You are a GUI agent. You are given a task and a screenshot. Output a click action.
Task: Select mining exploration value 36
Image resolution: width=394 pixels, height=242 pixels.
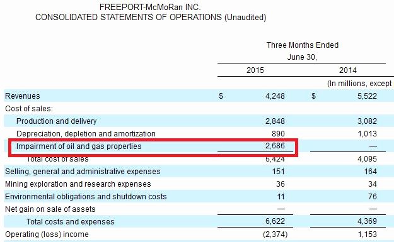pos(280,184)
